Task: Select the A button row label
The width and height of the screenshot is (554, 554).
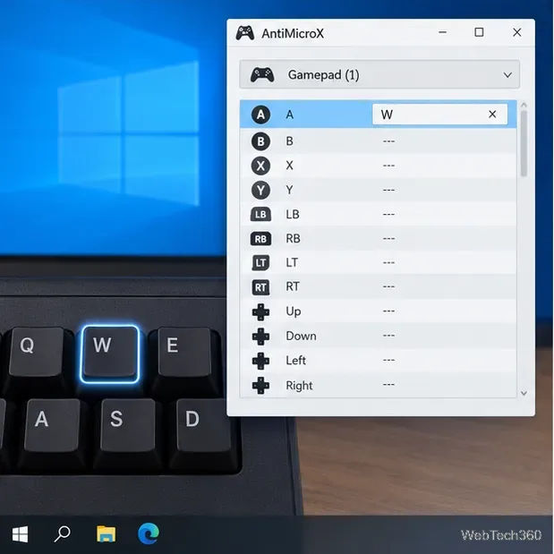Action: [x=289, y=115]
